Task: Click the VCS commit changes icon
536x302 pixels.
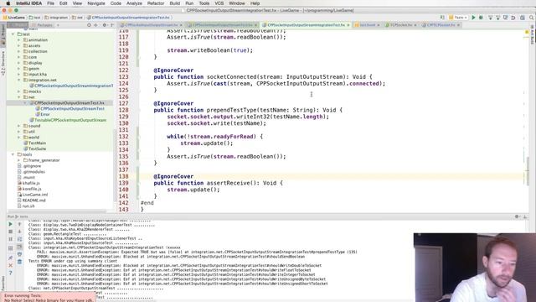Action: (x=498, y=18)
